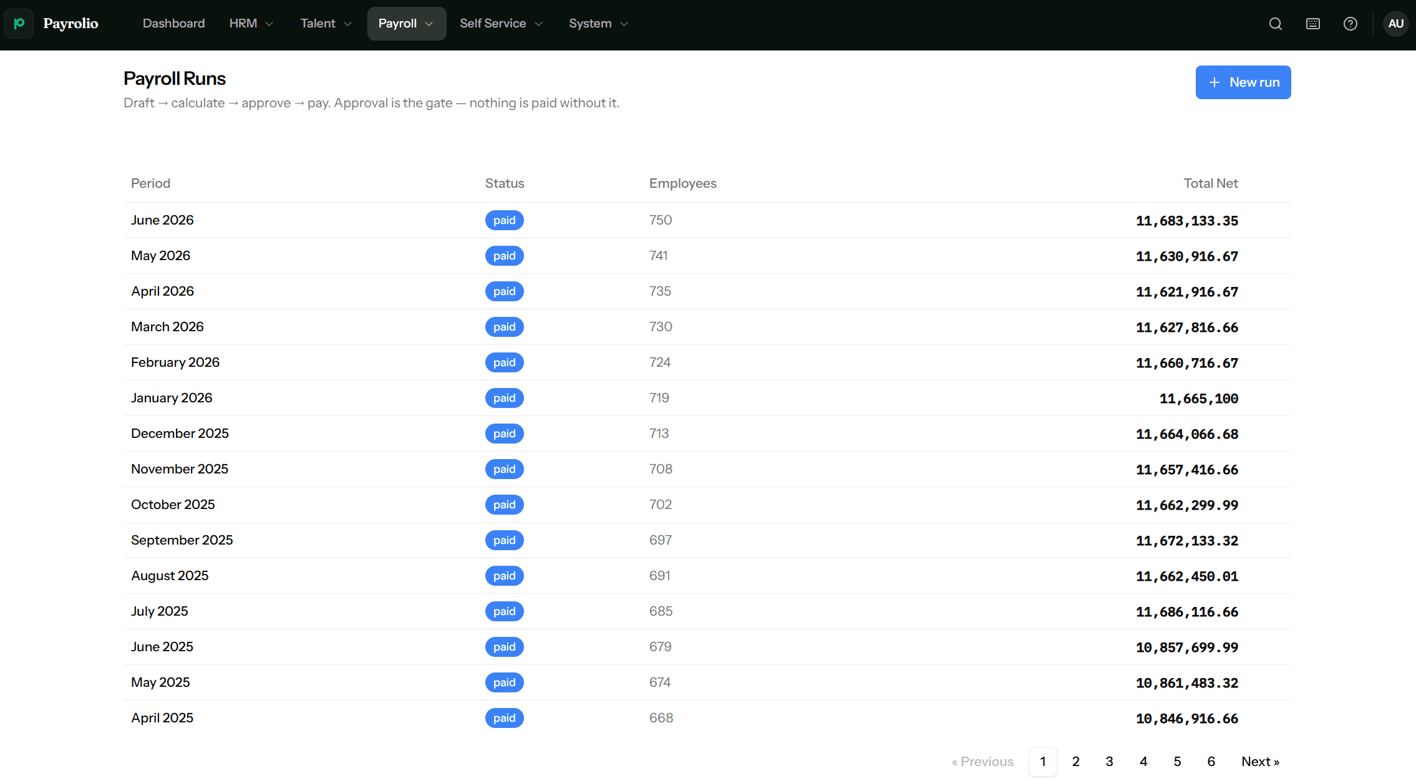Viewport: 1416px width, 781px height.
Task: Click the Payrolio logo icon
Action: 19,24
